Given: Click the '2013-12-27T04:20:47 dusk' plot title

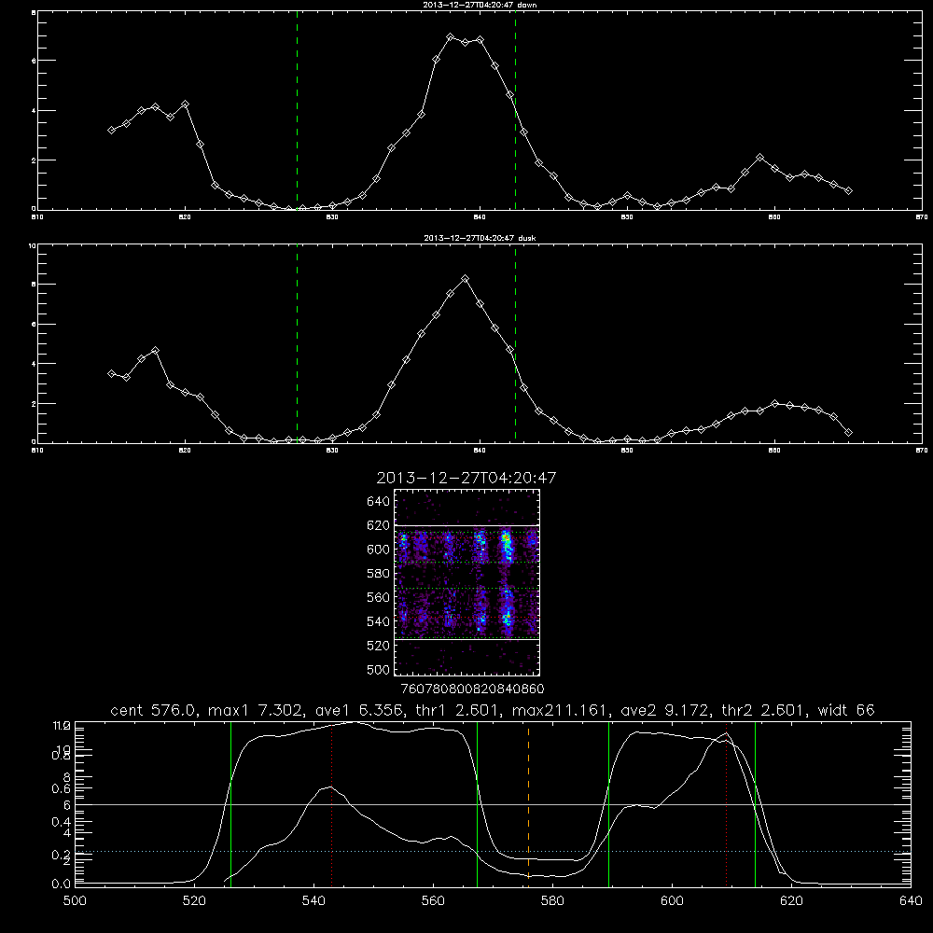Looking at the screenshot, I should click(480, 238).
